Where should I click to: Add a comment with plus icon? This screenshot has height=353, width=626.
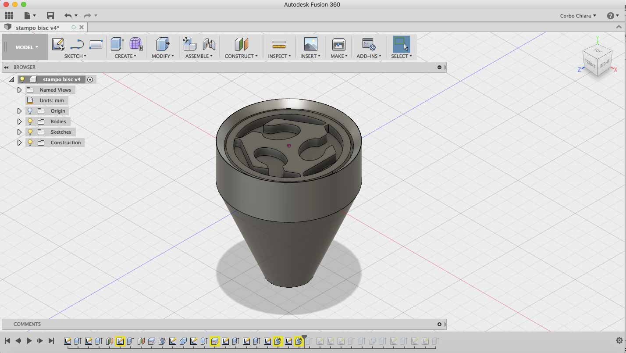439,324
